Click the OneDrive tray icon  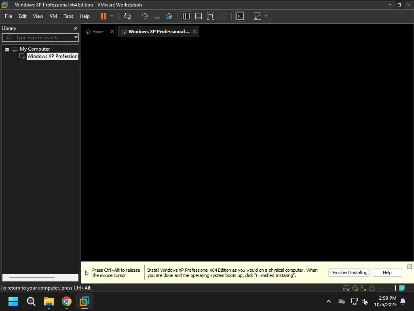tap(342, 301)
